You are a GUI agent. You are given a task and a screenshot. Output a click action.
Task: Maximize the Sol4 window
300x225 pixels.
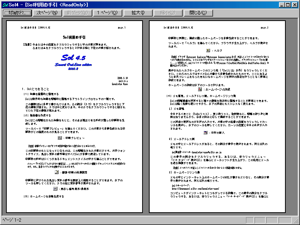tap(288, 5)
